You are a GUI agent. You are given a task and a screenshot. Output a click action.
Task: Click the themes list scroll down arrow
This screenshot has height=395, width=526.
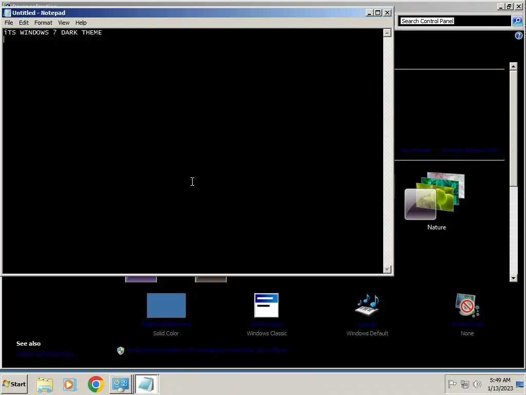click(x=513, y=278)
